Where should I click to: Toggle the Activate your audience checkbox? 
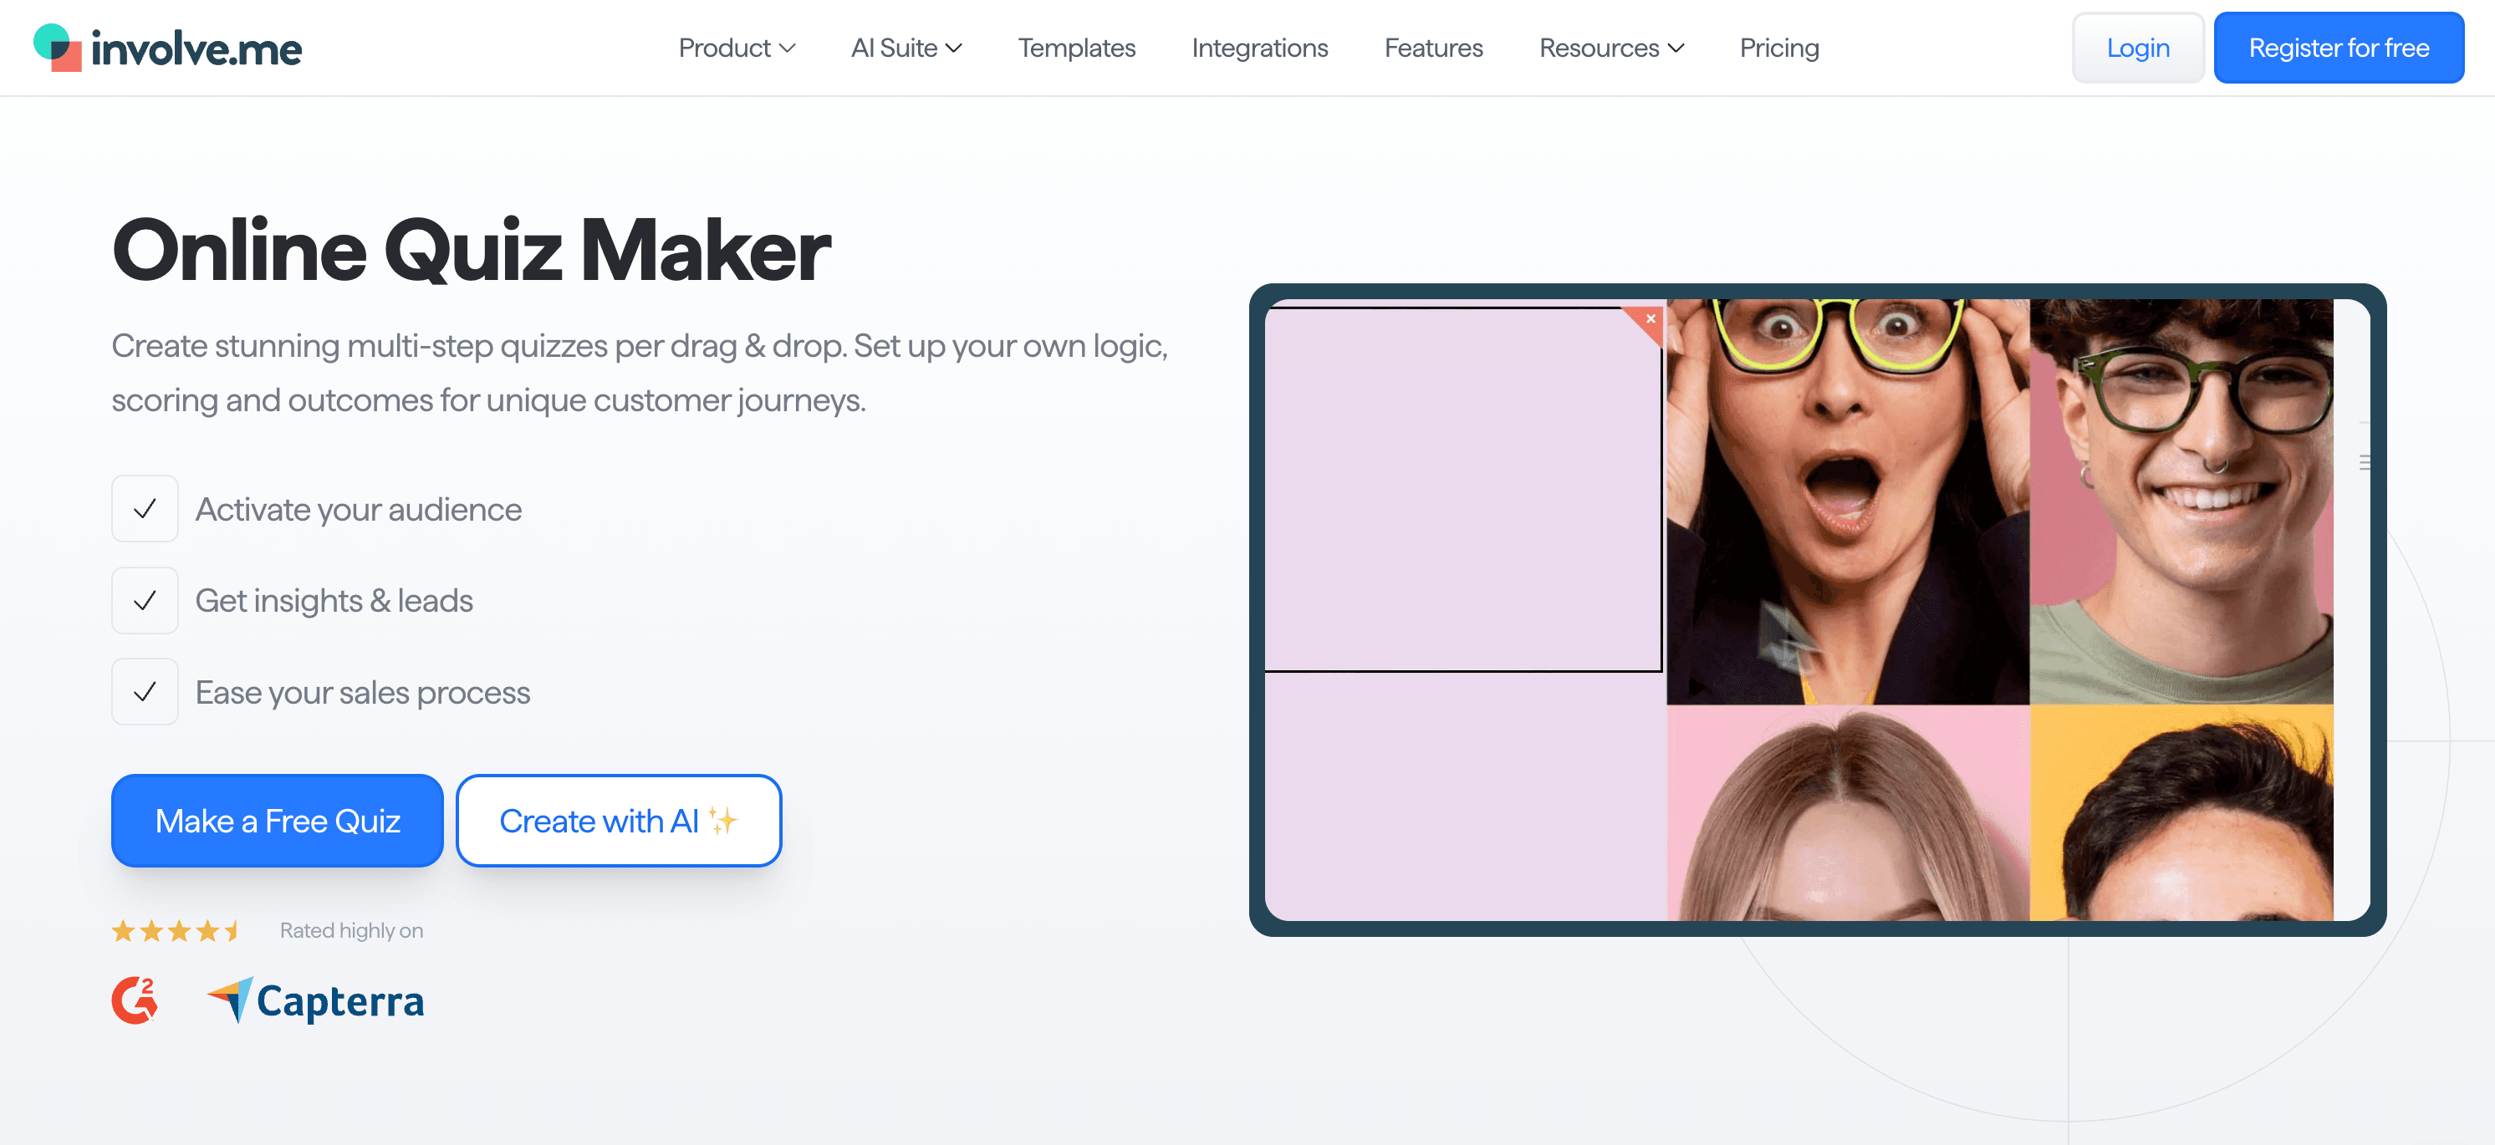pos(145,508)
